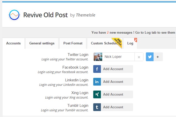Screen dimensions: 176x117
Task: Add another Twitter account with plus button
Action: 158,57
